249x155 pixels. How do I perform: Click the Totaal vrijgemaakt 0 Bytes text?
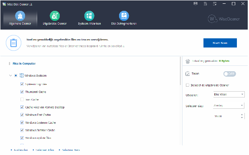click(211, 61)
